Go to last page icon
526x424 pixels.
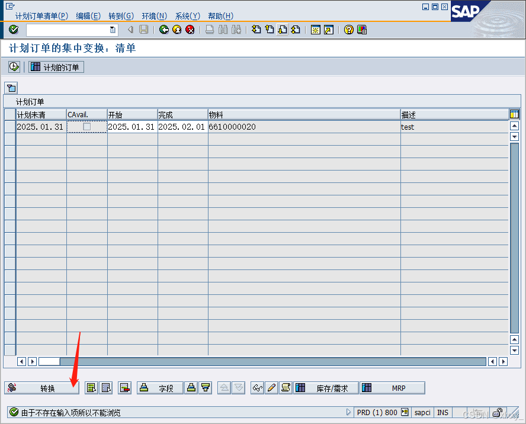point(296,30)
